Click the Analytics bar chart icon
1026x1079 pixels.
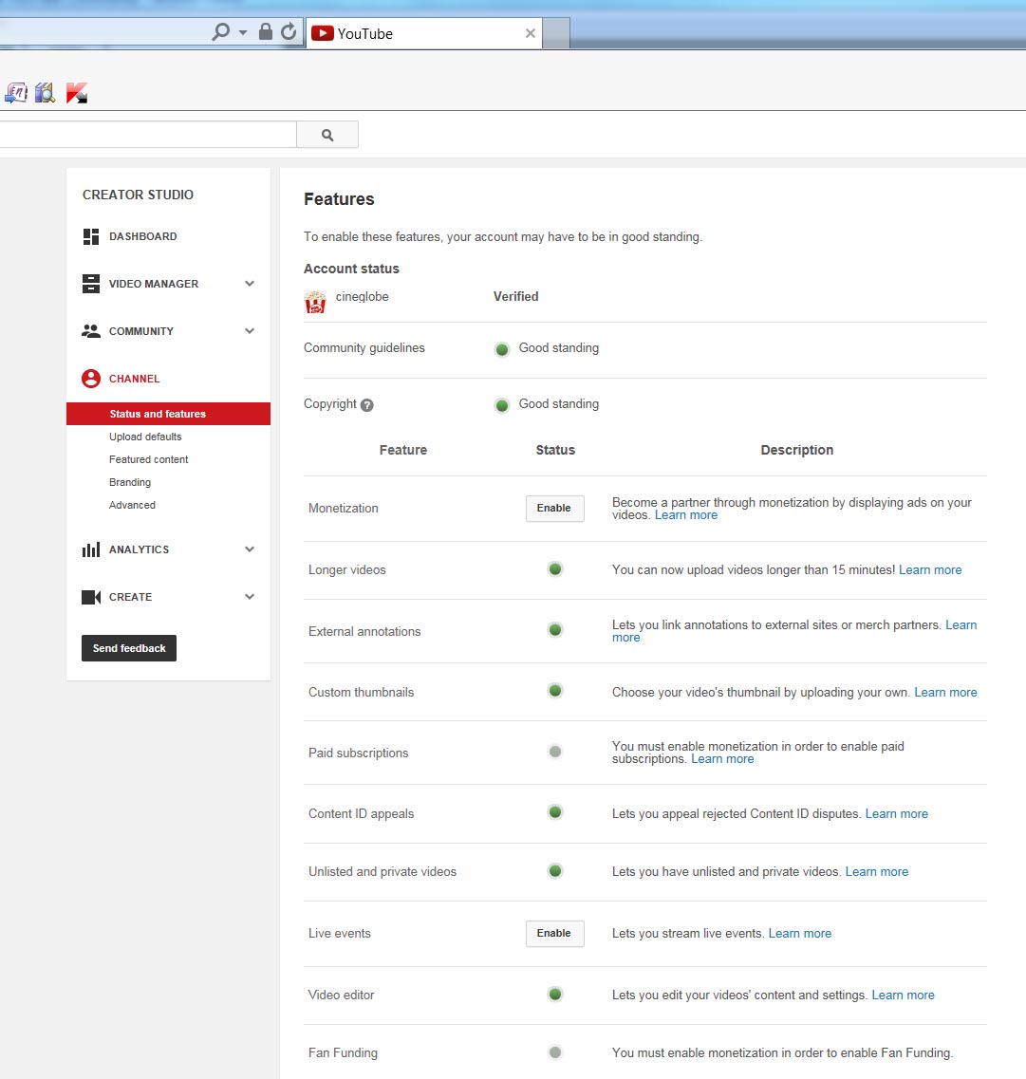[x=91, y=549]
